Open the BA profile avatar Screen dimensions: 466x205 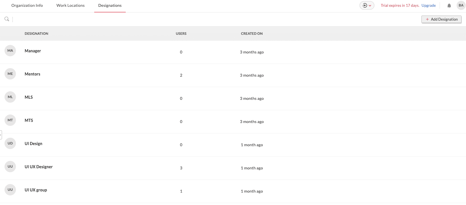(x=461, y=5)
